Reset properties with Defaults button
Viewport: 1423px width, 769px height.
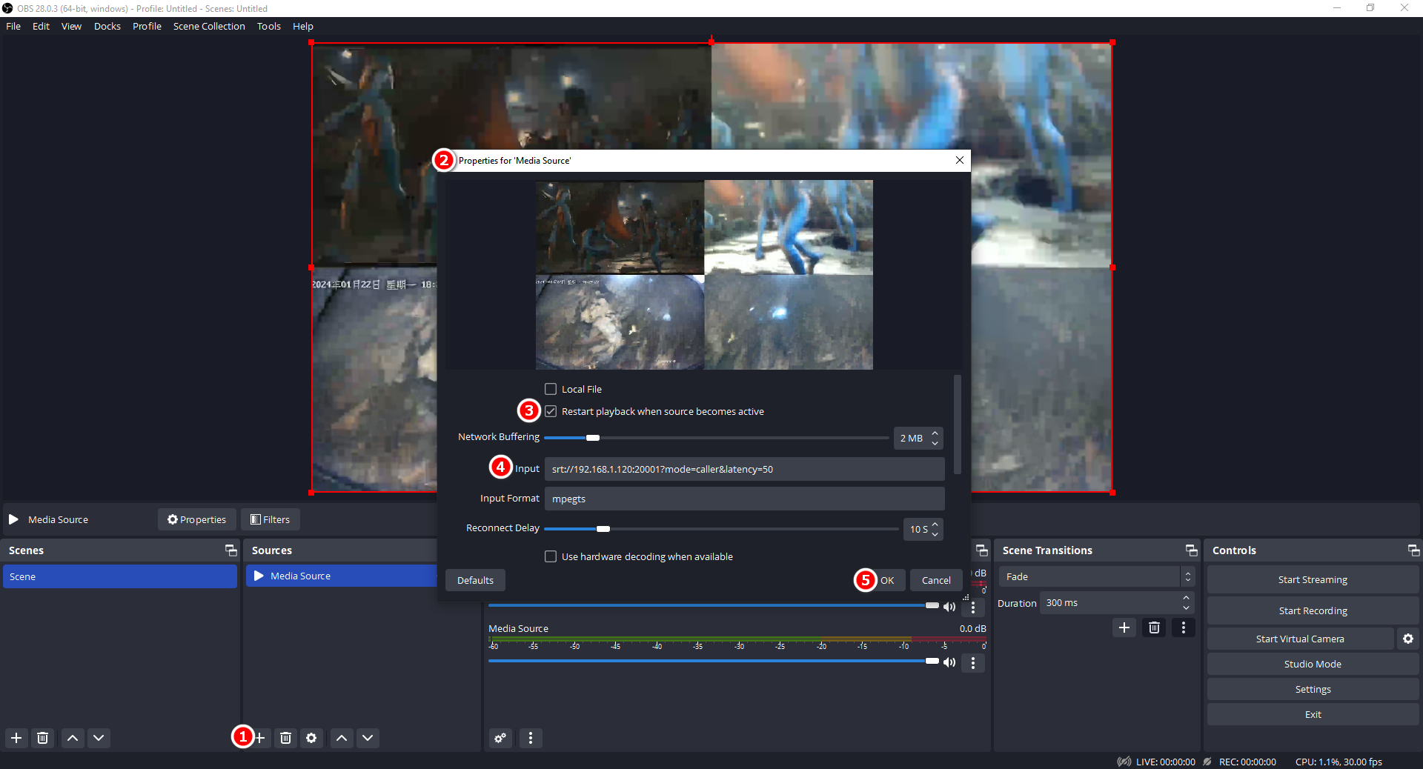(475, 580)
